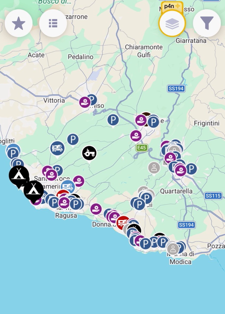Select the gray person marker near E45

pos(154,168)
